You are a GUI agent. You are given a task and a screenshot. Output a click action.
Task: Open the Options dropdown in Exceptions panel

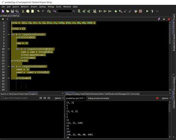click(x=59, y=98)
